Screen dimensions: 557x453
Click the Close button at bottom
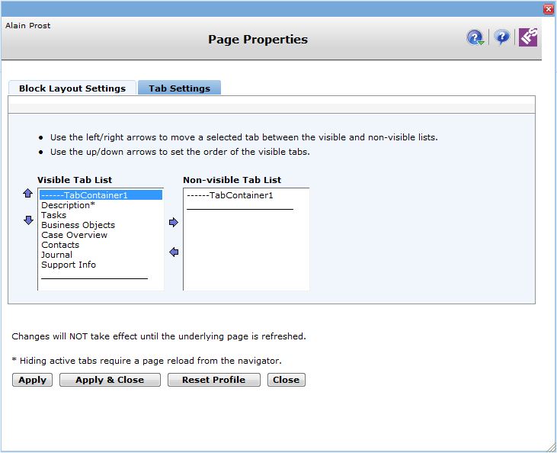point(286,380)
